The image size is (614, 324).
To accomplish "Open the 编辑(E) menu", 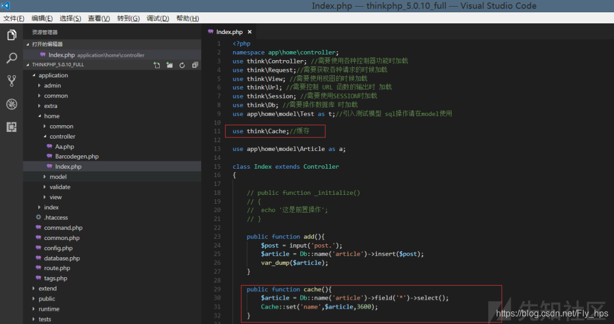I will (x=42, y=18).
